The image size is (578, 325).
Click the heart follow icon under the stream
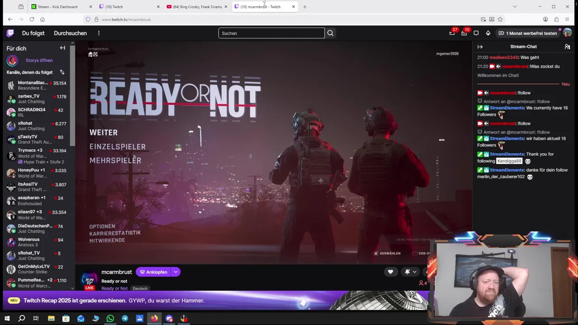pos(391,272)
